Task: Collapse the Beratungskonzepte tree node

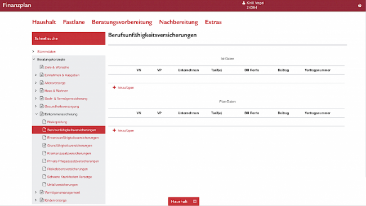Action: 34,59
